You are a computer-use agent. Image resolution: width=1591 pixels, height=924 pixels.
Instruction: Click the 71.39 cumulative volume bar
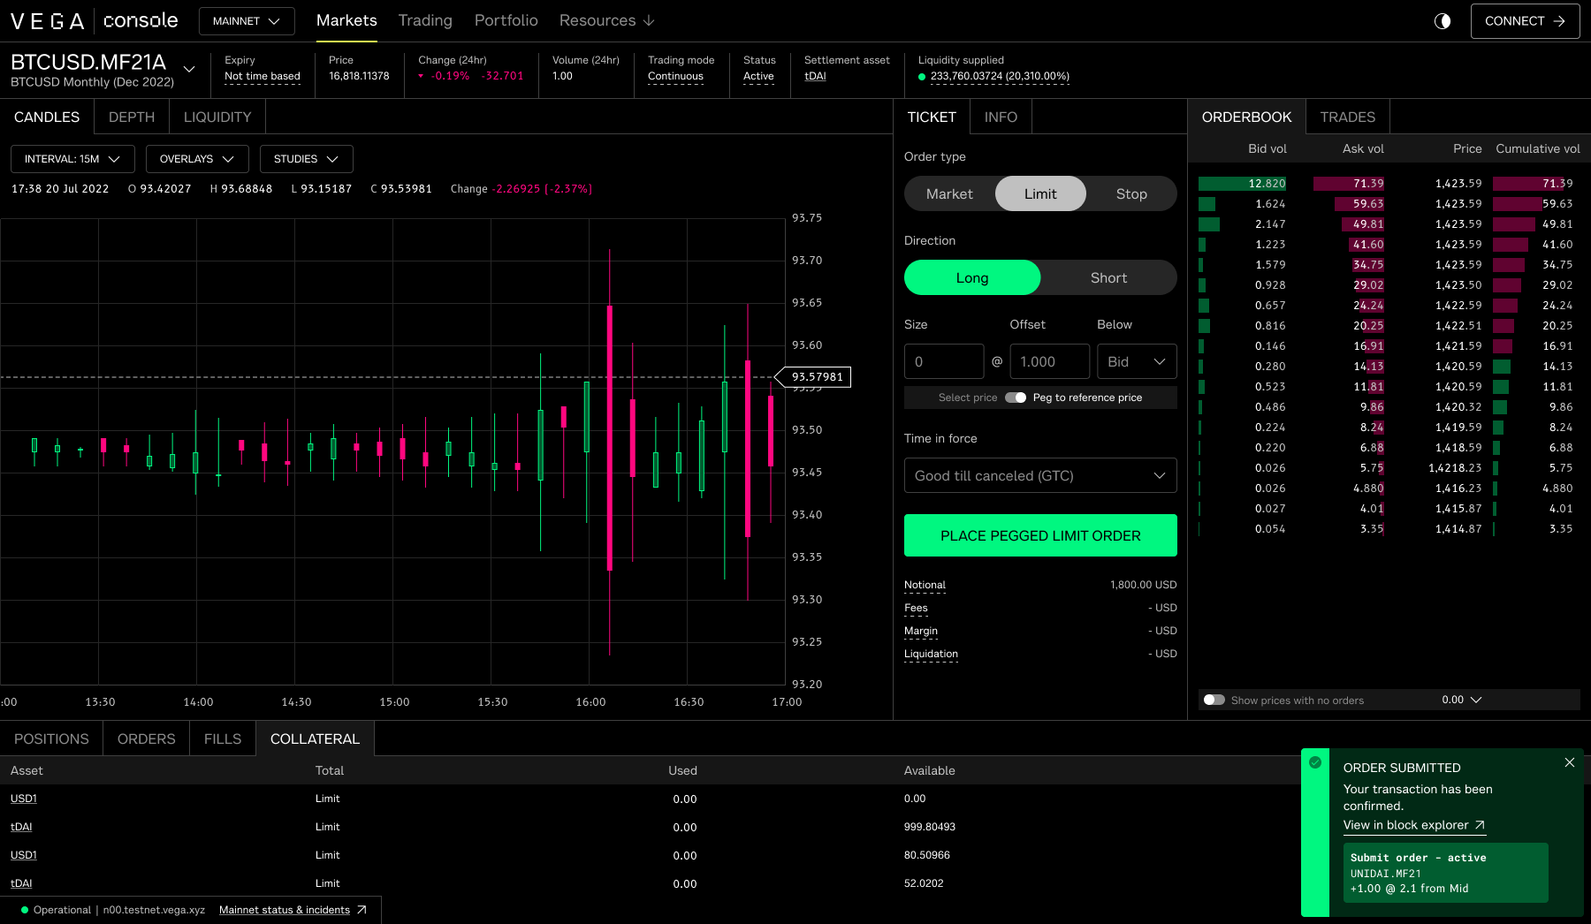coord(1533,184)
